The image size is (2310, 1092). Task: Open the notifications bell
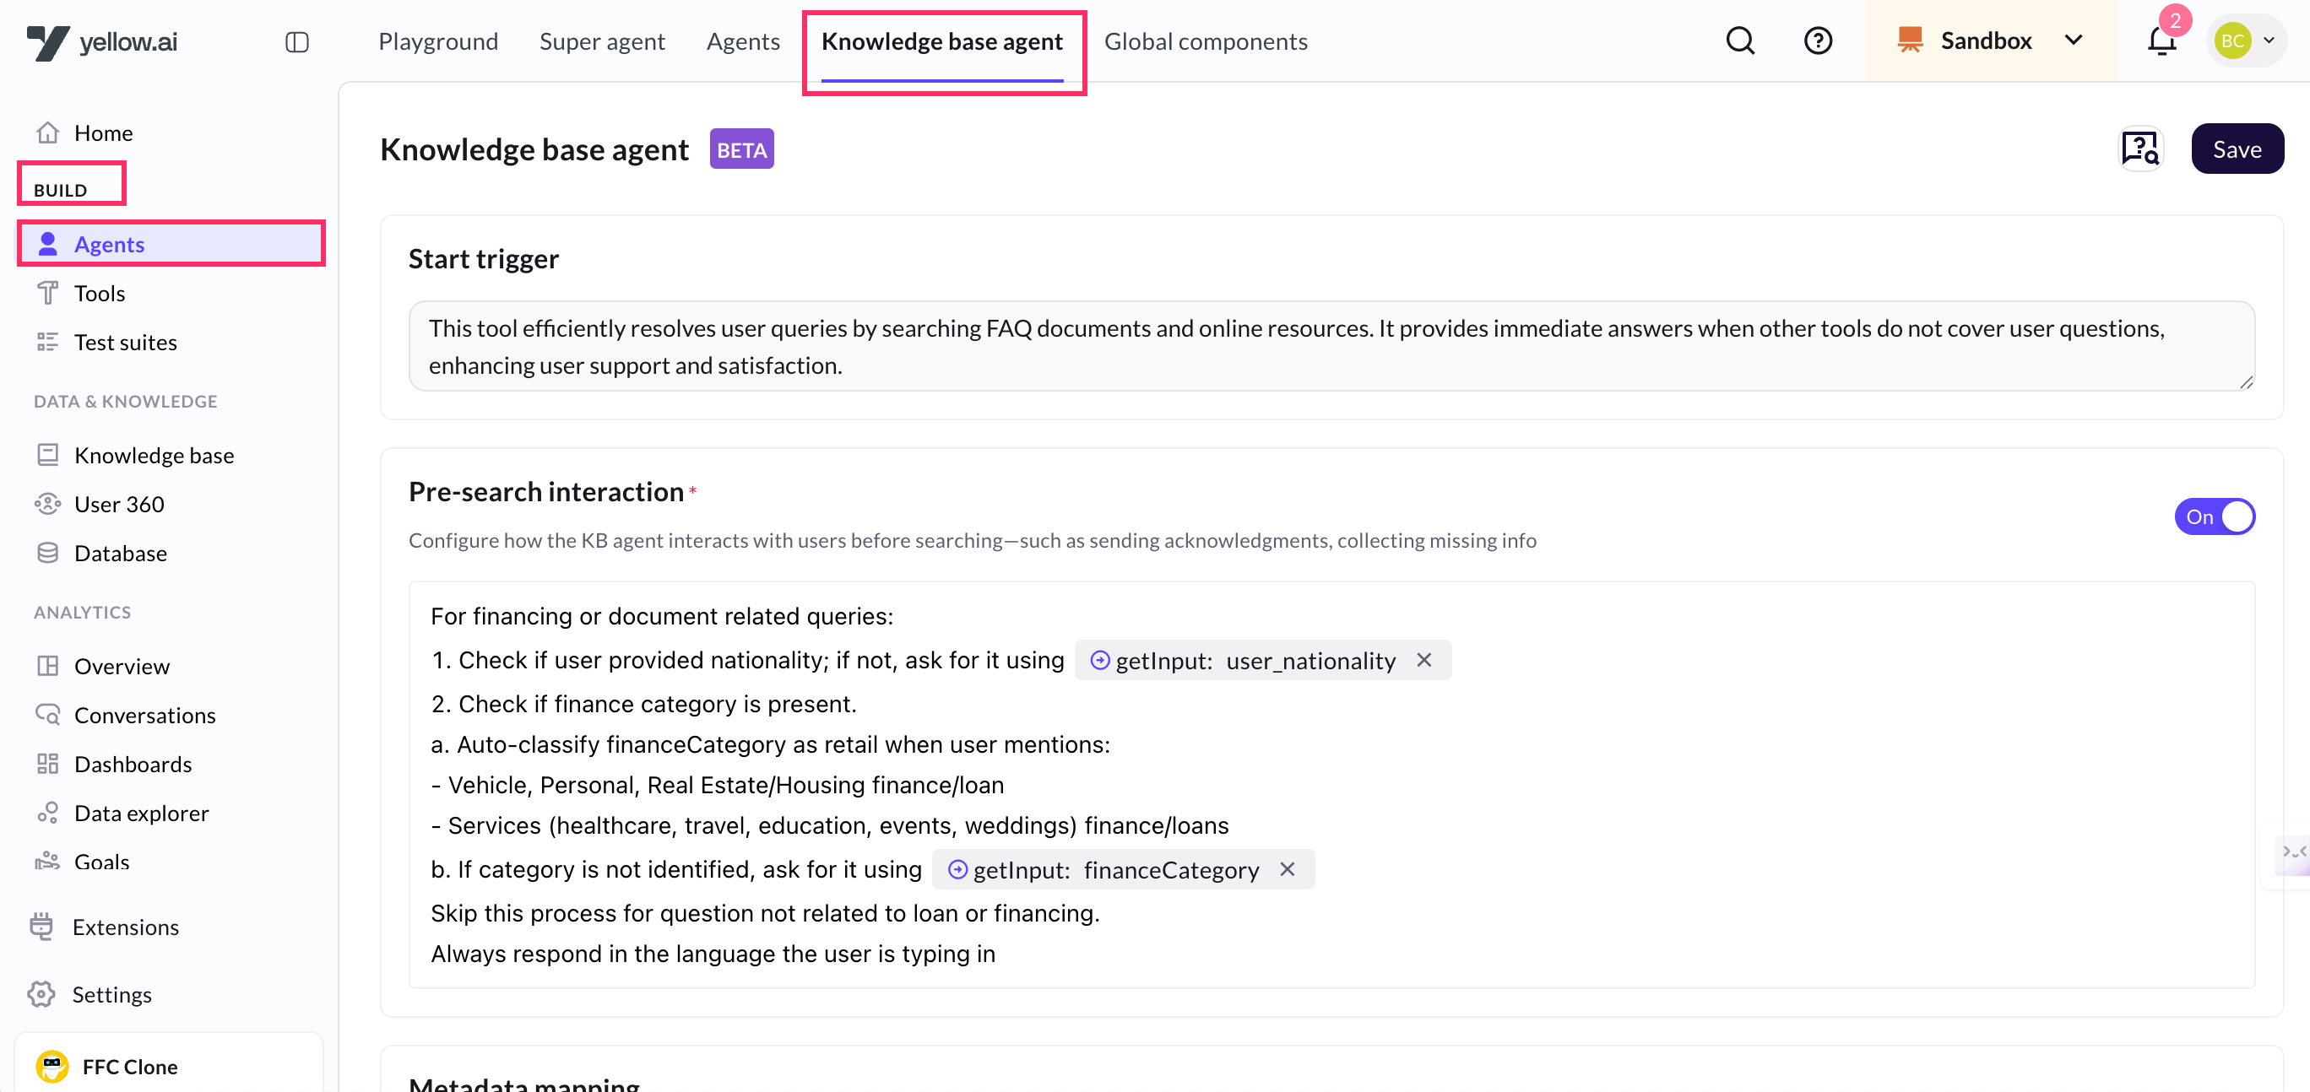[2161, 41]
